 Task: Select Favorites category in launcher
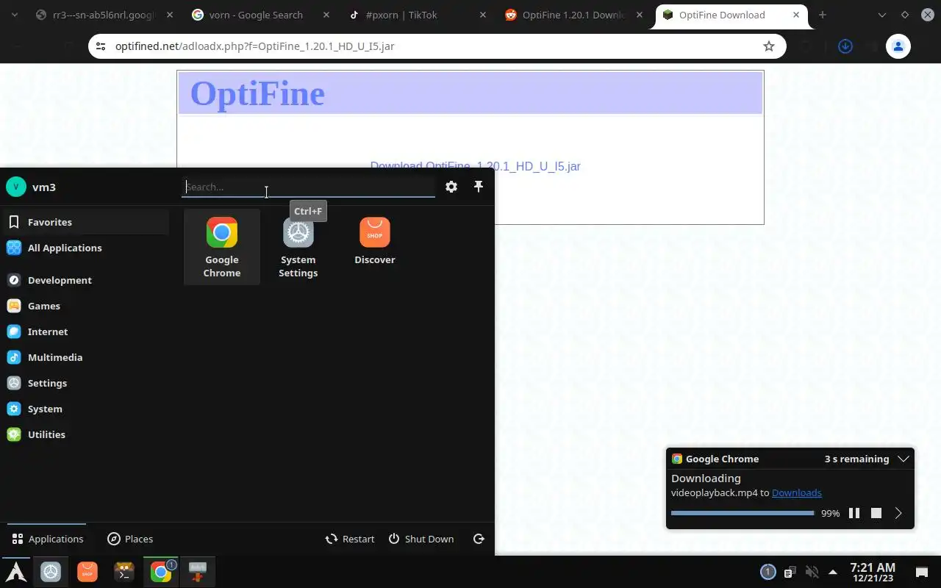85,222
